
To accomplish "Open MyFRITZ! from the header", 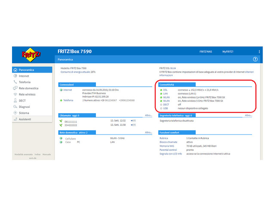I will tap(228, 51).
